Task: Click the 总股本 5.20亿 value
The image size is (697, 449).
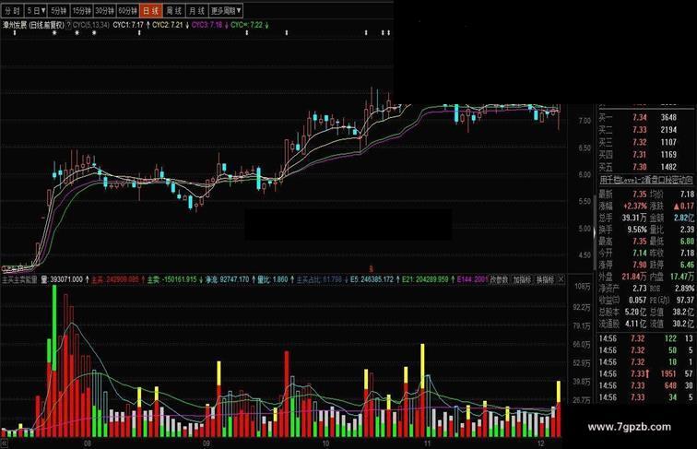Action: [x=635, y=312]
